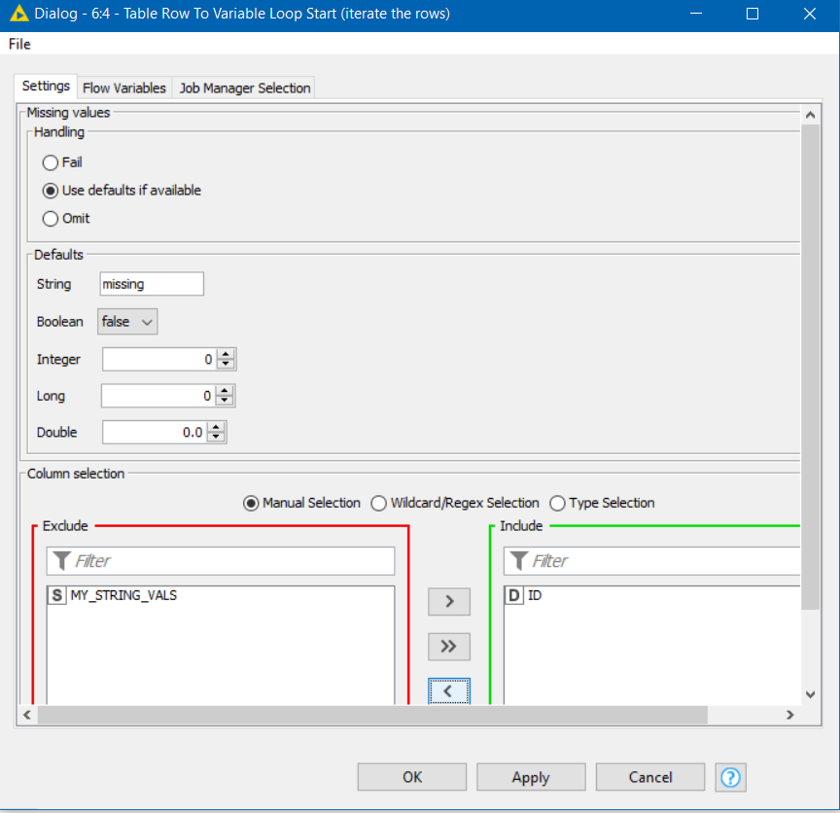
Task: Select the Fail radio button
Action: [51, 163]
